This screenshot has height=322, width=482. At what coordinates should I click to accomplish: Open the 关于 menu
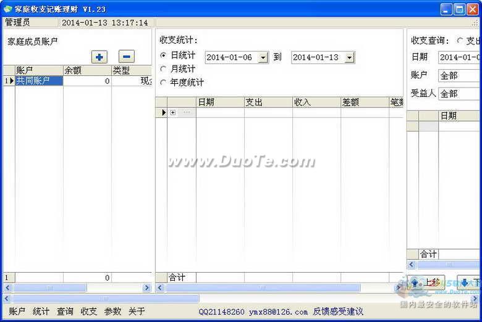[x=137, y=312]
